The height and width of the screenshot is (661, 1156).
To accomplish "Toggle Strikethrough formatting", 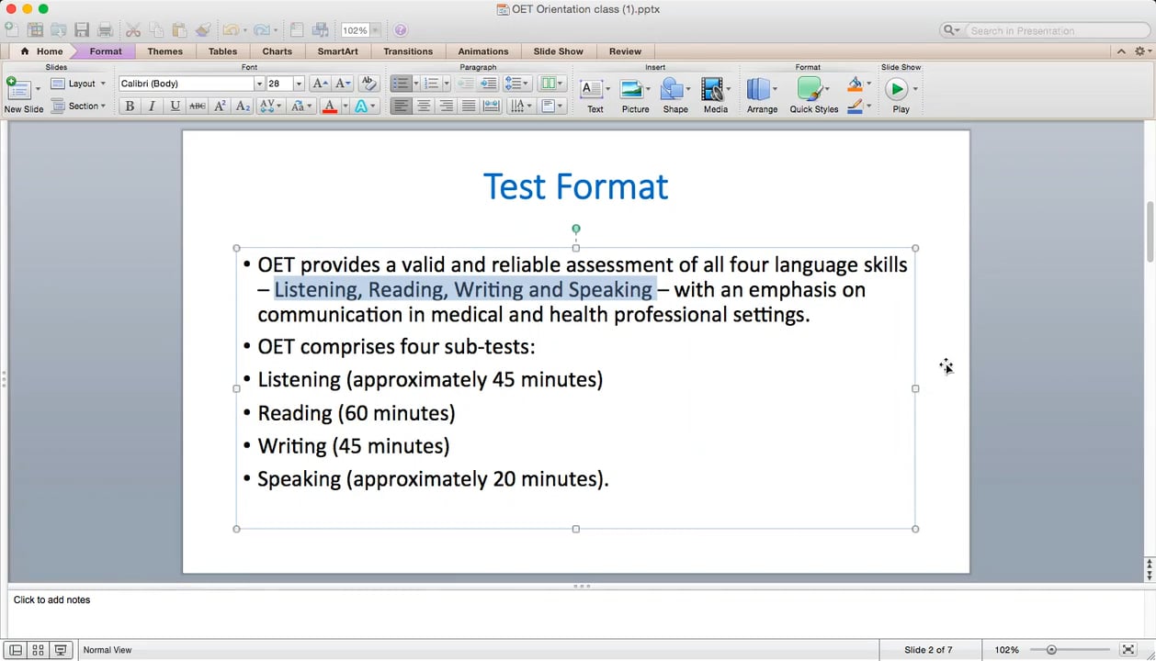I will pos(198,106).
